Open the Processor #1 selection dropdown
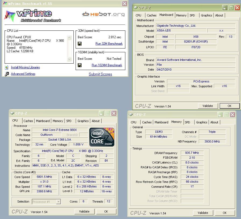 click(x=58, y=201)
